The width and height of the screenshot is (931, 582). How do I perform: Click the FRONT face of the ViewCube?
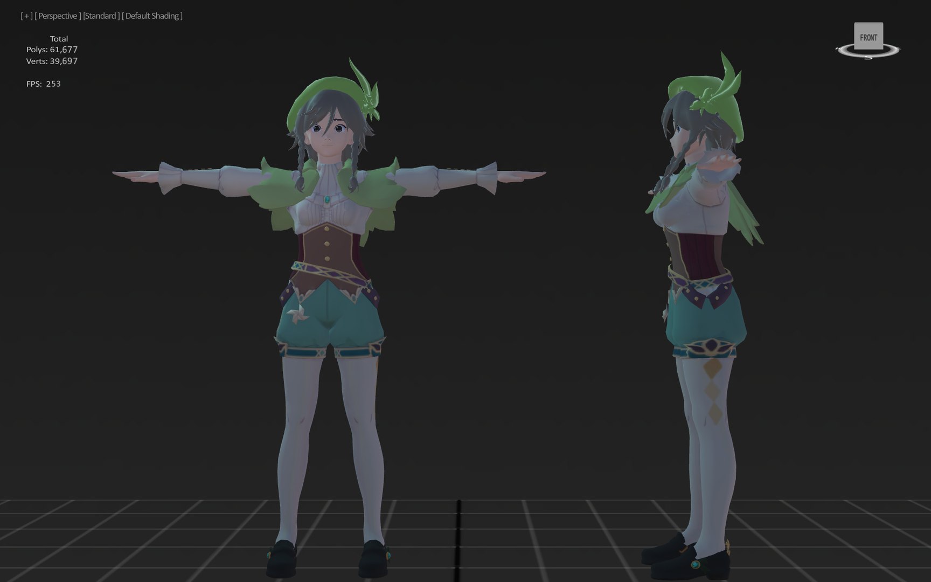pos(869,37)
